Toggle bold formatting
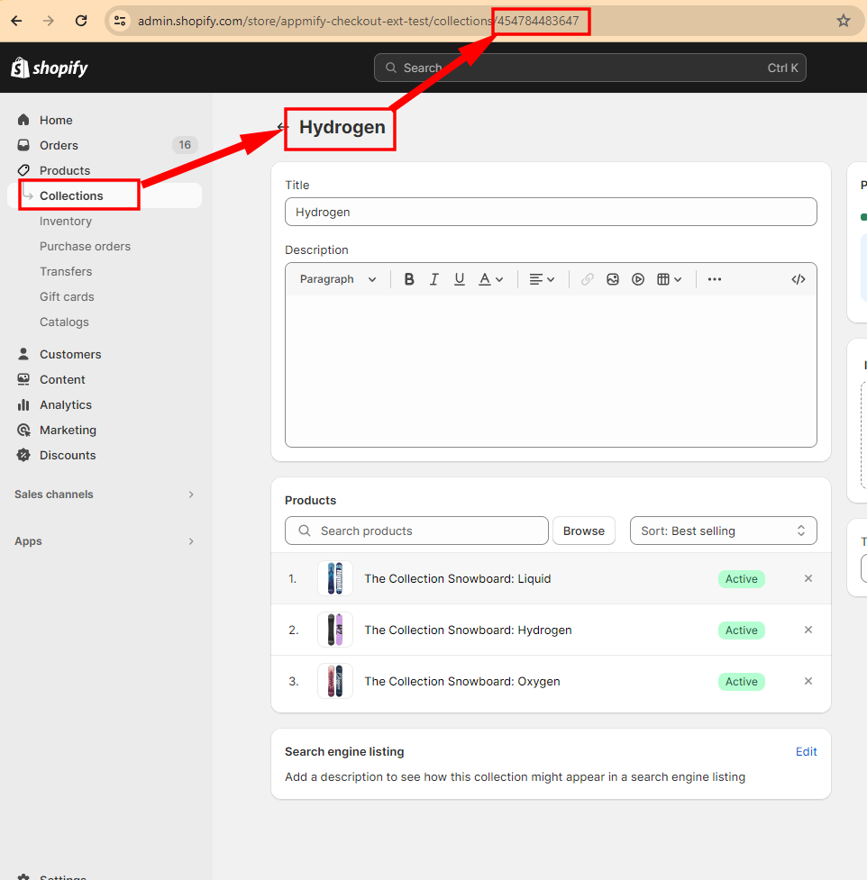This screenshot has width=867, height=880. click(x=409, y=279)
